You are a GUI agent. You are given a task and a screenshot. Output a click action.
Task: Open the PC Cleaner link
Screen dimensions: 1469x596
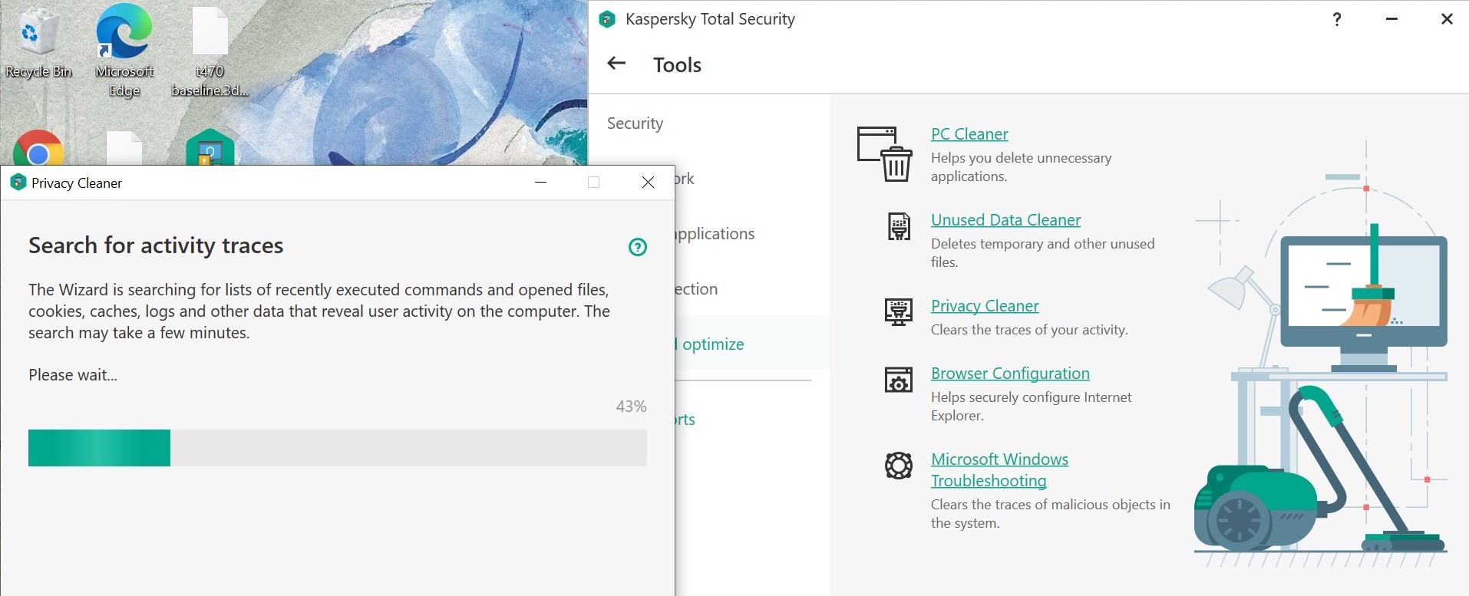969,134
